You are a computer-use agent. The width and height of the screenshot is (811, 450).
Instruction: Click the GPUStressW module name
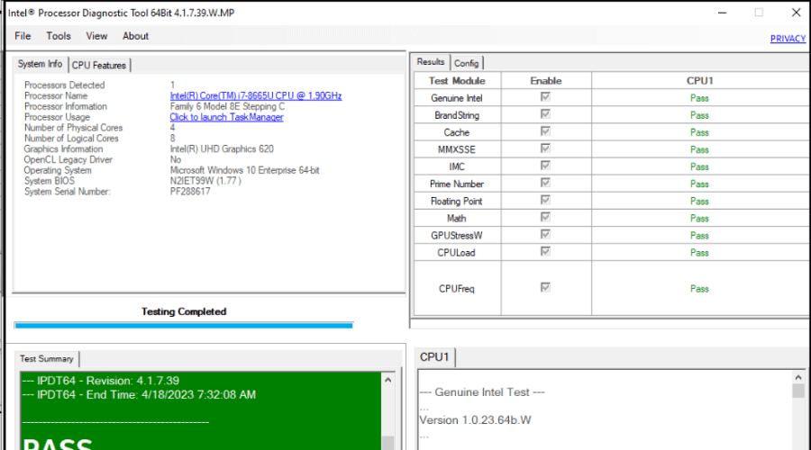[x=457, y=236]
